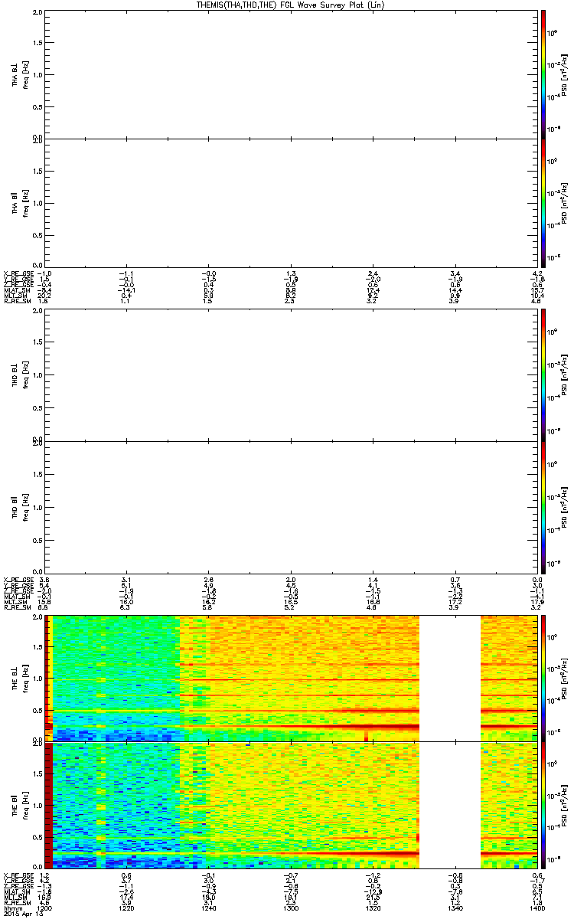The image size is (574, 919).
Task: Click the THE B-parallel panel's color bar
Action: coord(543,805)
